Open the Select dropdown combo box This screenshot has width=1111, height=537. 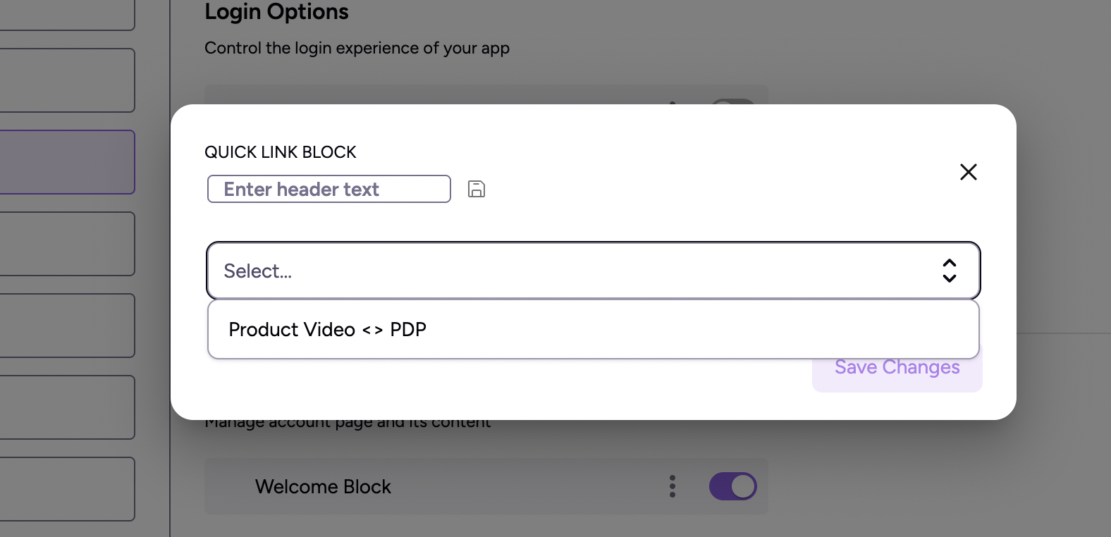[x=592, y=271]
